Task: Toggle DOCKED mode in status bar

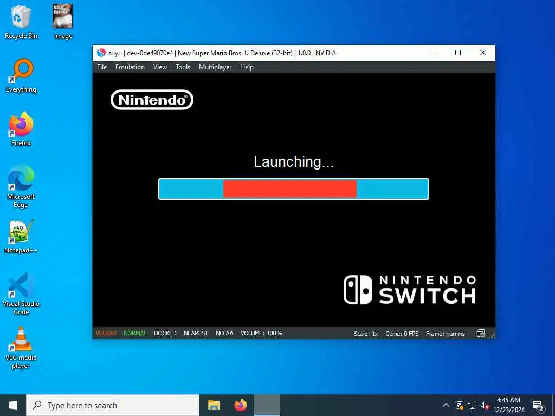Action: pos(165,333)
